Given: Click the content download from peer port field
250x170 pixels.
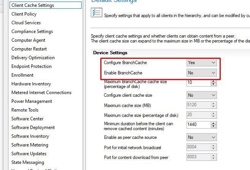Looking at the screenshot, I should tap(198, 157).
